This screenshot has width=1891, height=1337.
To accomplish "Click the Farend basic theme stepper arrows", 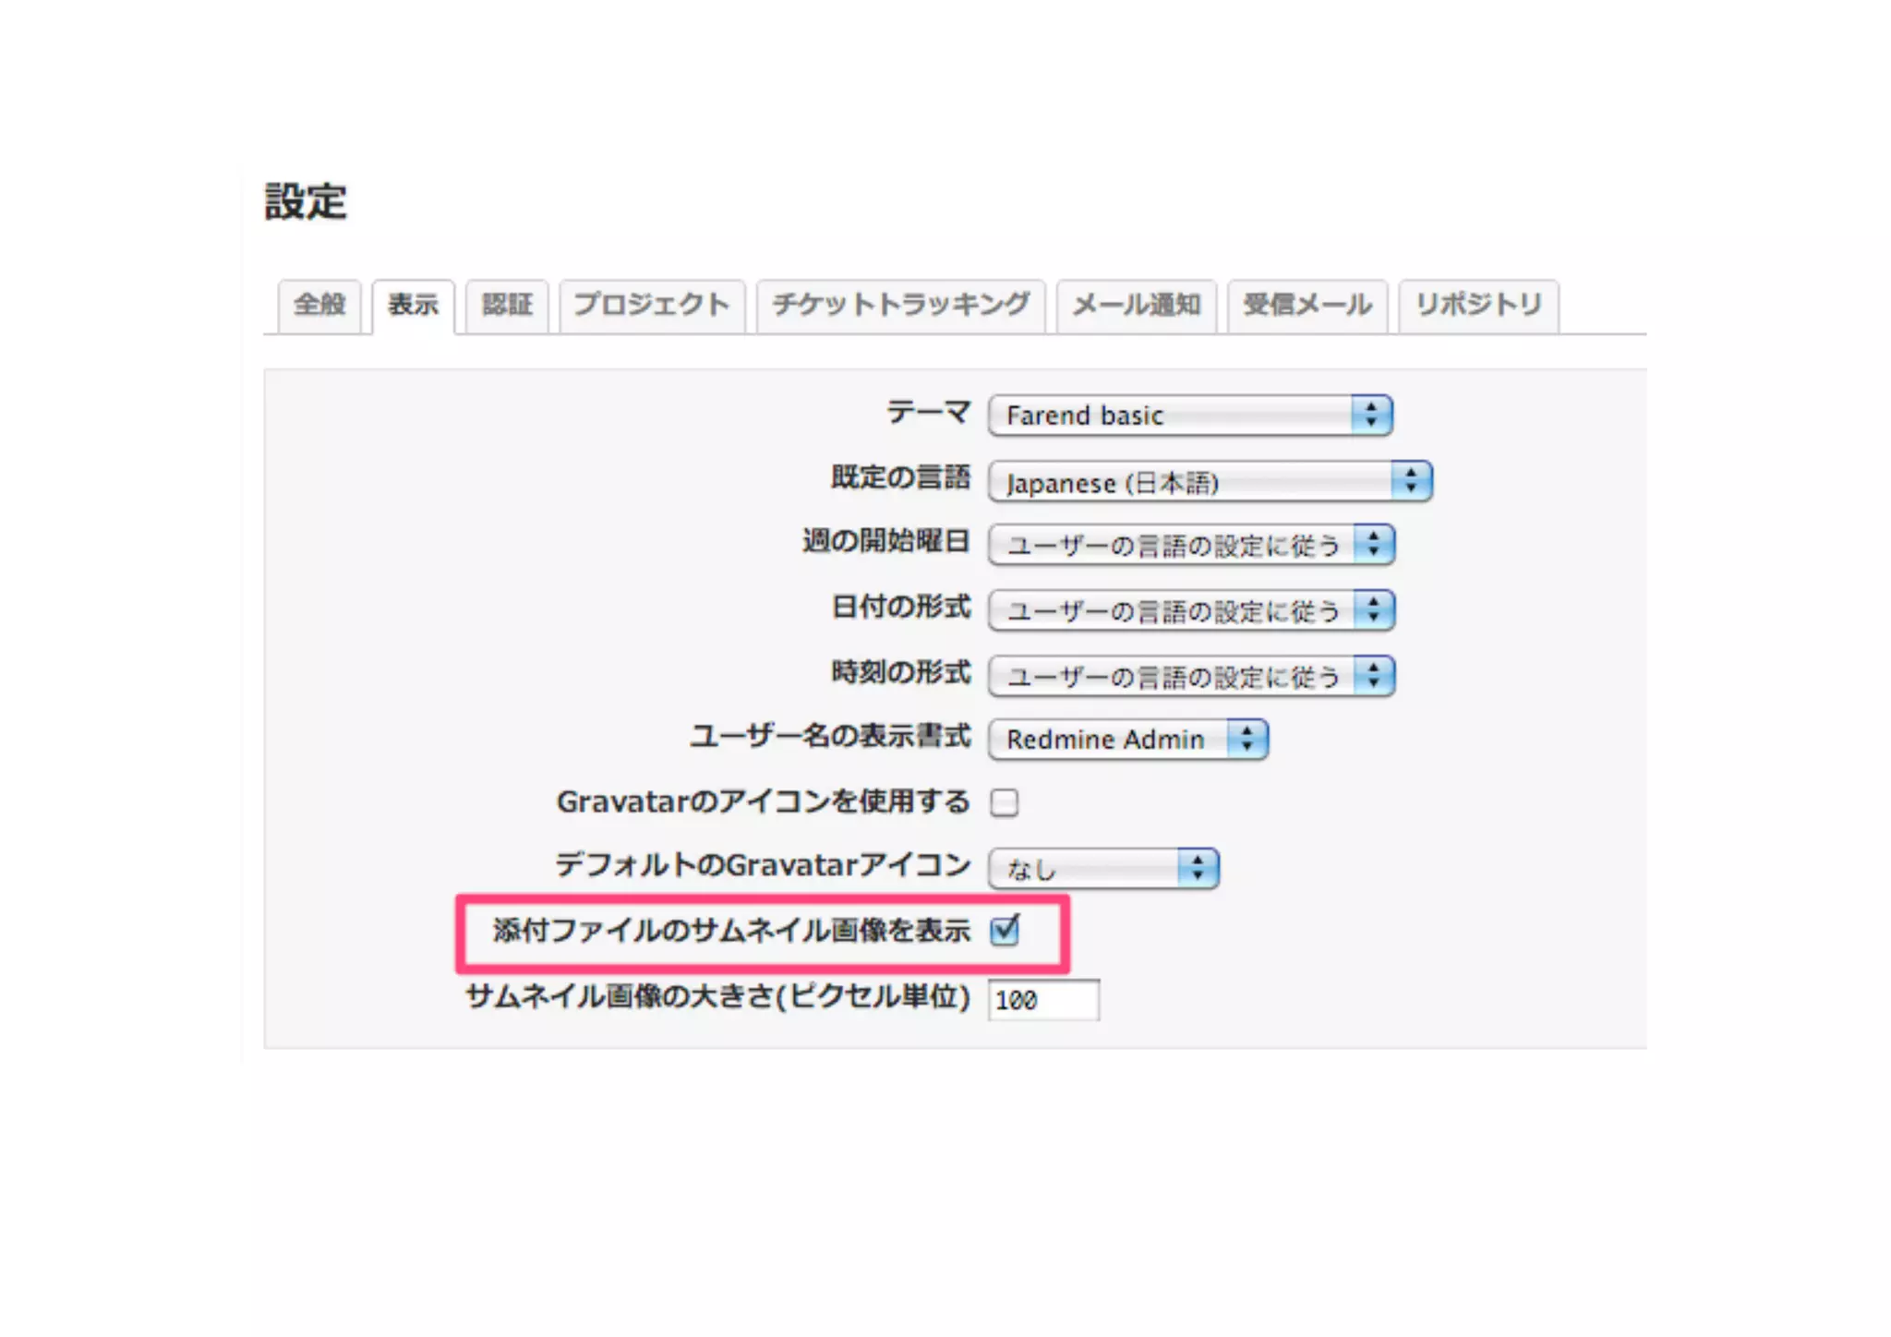I will coord(1371,416).
